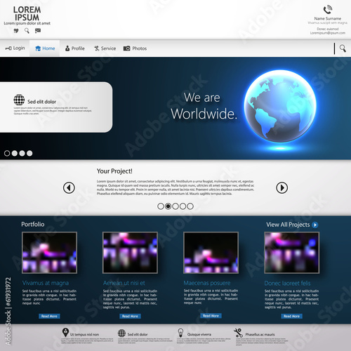
Task: Click the footer globe icon near Sed elit dolor
Action: click(121, 333)
